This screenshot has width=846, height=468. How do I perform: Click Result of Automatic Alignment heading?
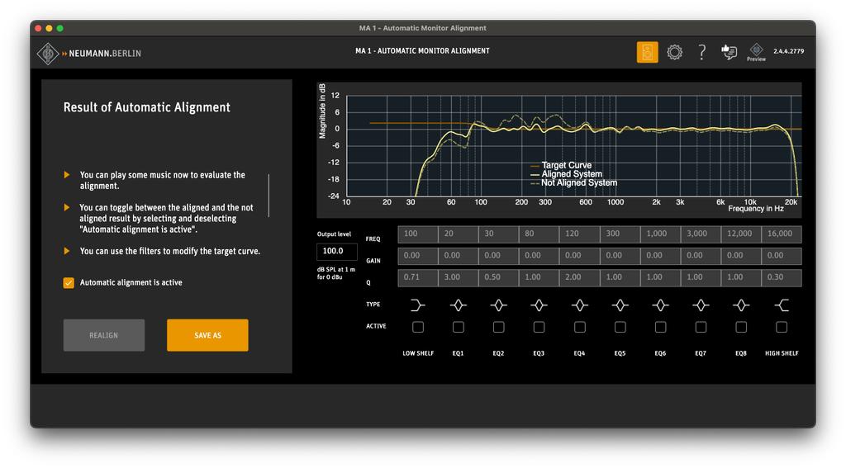pyautogui.click(x=147, y=107)
